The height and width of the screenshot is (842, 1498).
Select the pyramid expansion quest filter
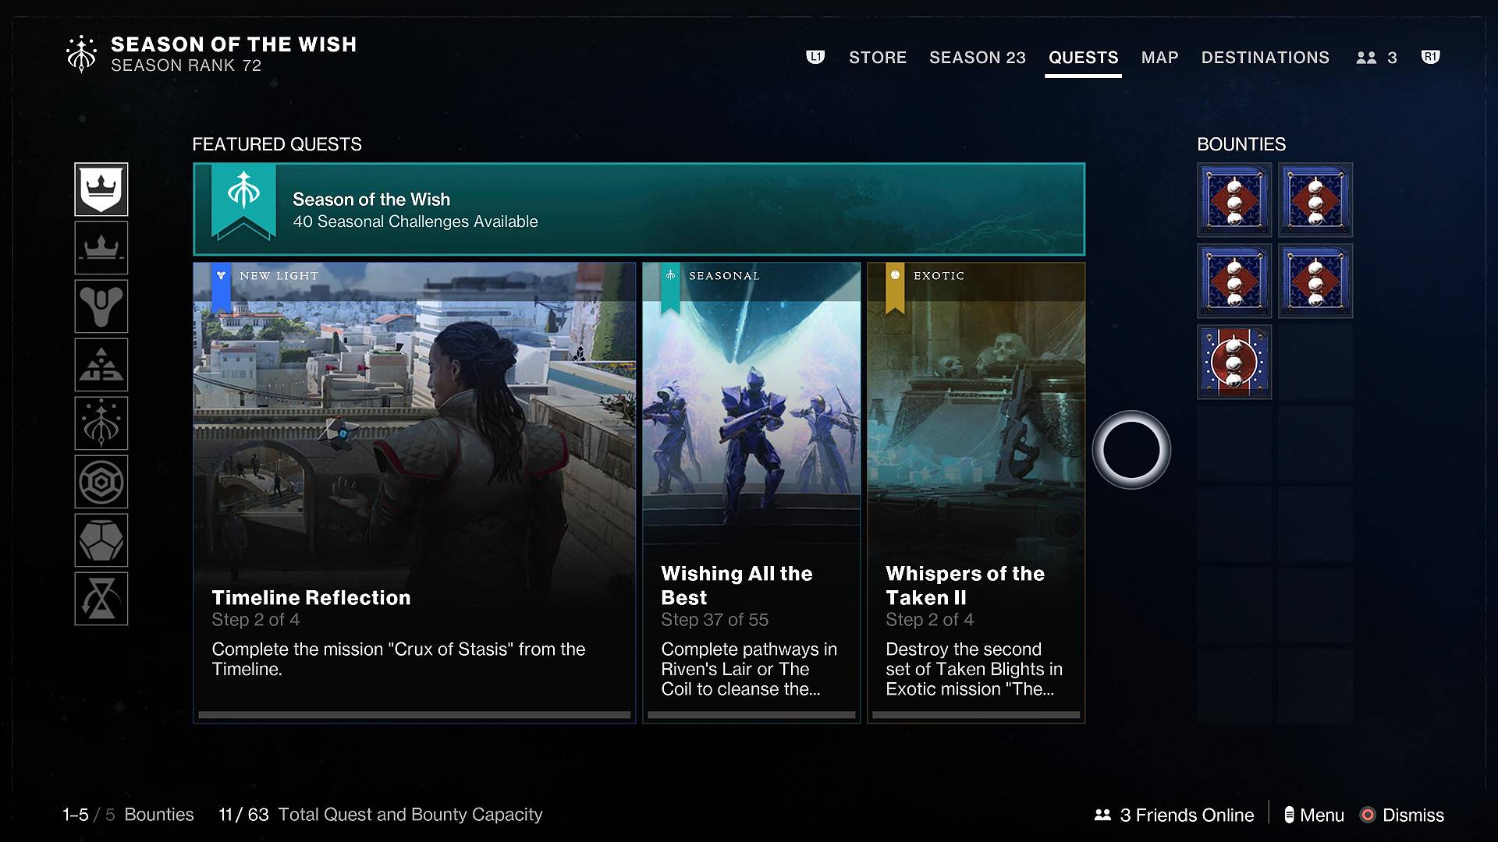(101, 365)
